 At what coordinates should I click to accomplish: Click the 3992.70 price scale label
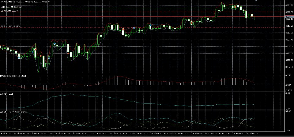click(x=289, y=60)
